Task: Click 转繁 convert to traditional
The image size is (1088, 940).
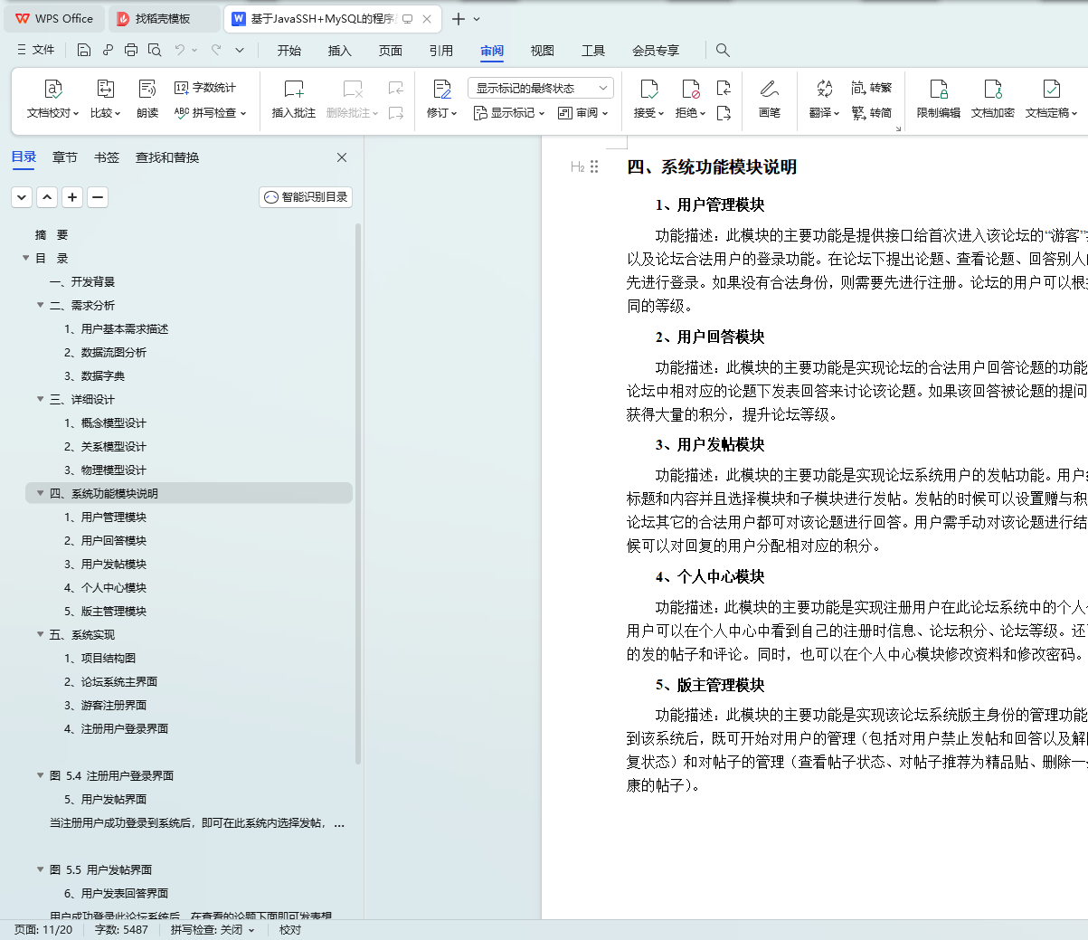Action: click(x=872, y=88)
